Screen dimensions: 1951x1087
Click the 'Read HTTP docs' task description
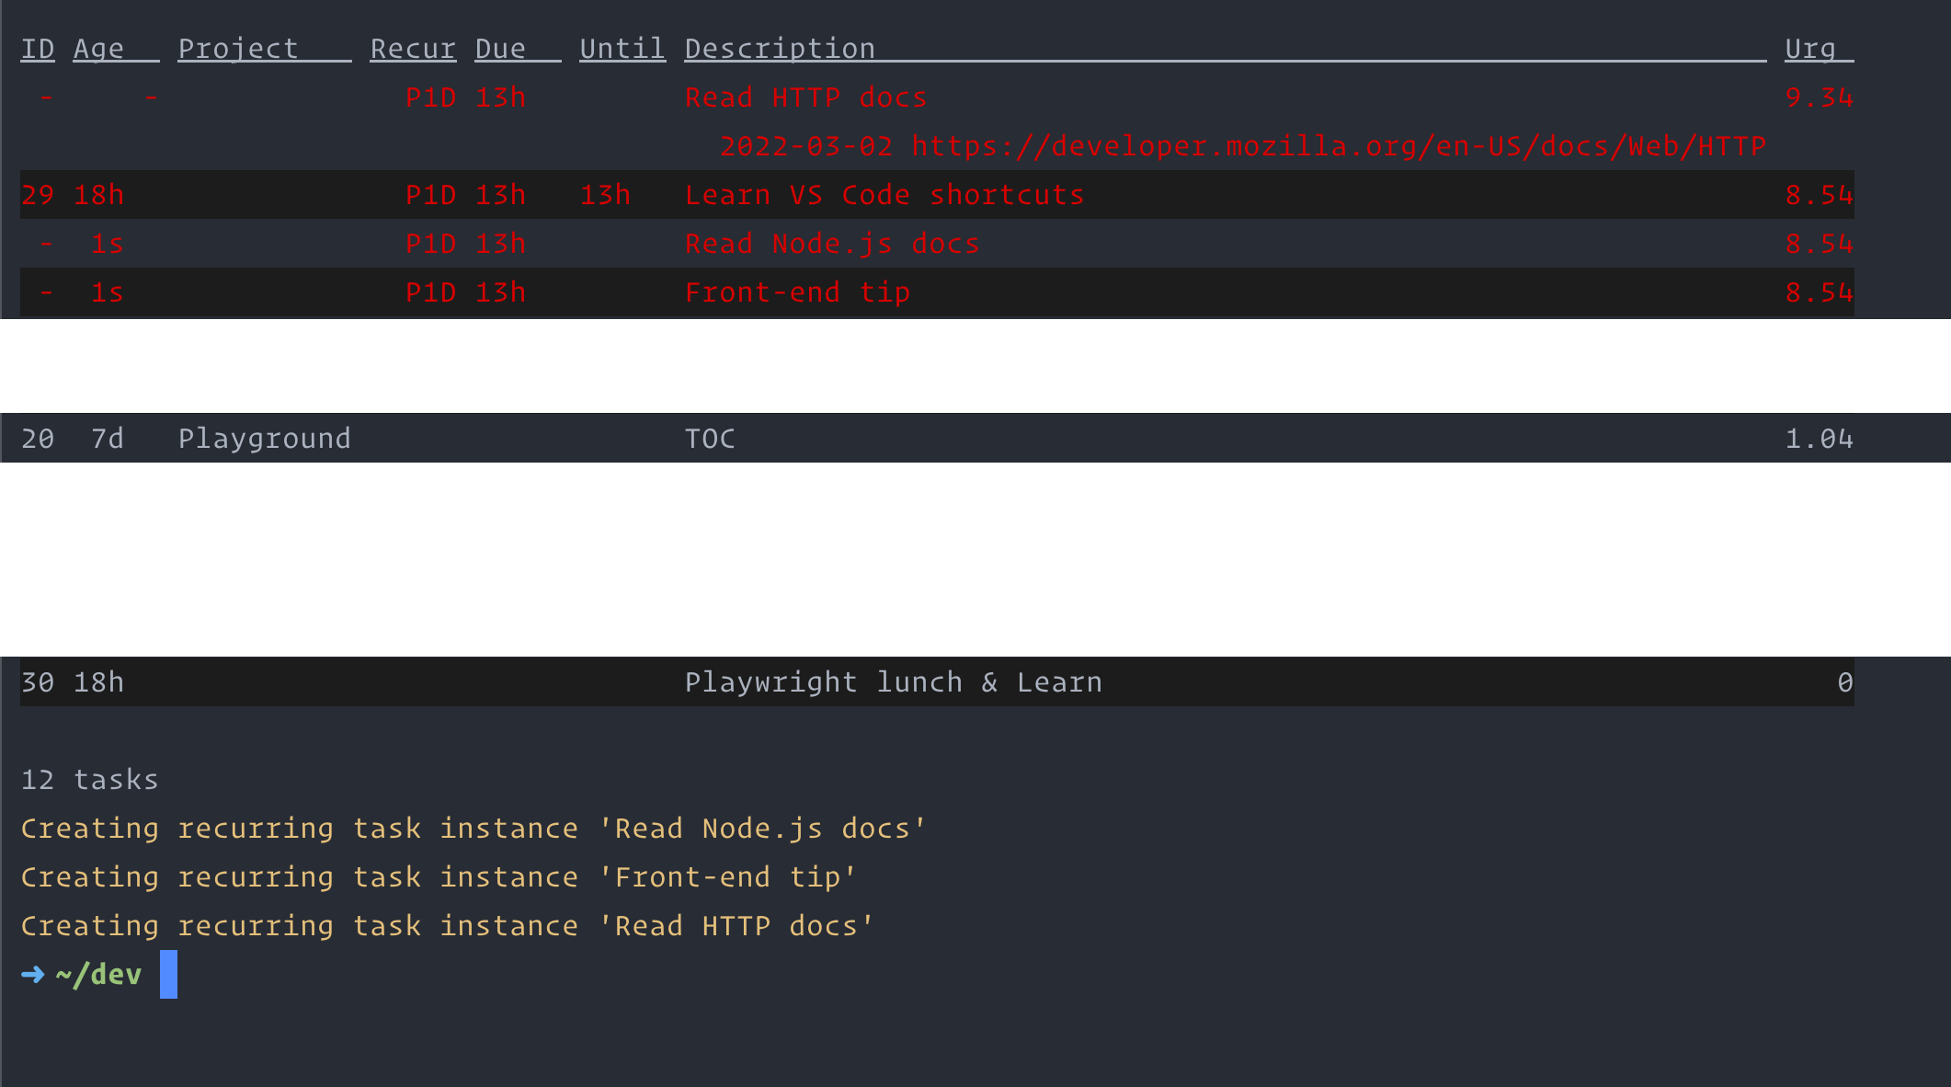click(x=805, y=97)
